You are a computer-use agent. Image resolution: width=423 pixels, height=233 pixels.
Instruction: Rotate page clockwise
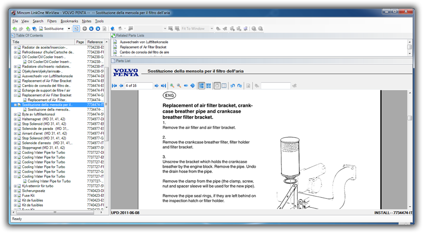pos(240,86)
